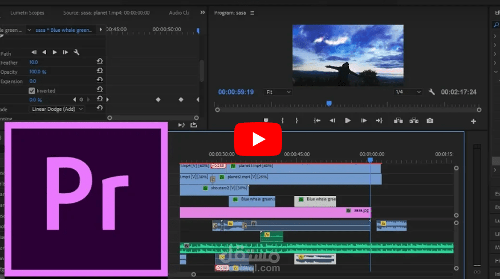
Task: Switch to the Lumetri Scopes tab
Action: pos(27,13)
